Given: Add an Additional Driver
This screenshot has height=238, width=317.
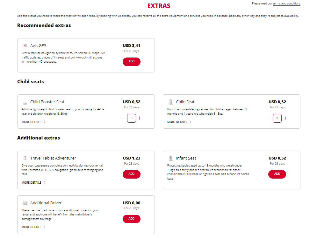Looking at the screenshot, I should [131, 219].
